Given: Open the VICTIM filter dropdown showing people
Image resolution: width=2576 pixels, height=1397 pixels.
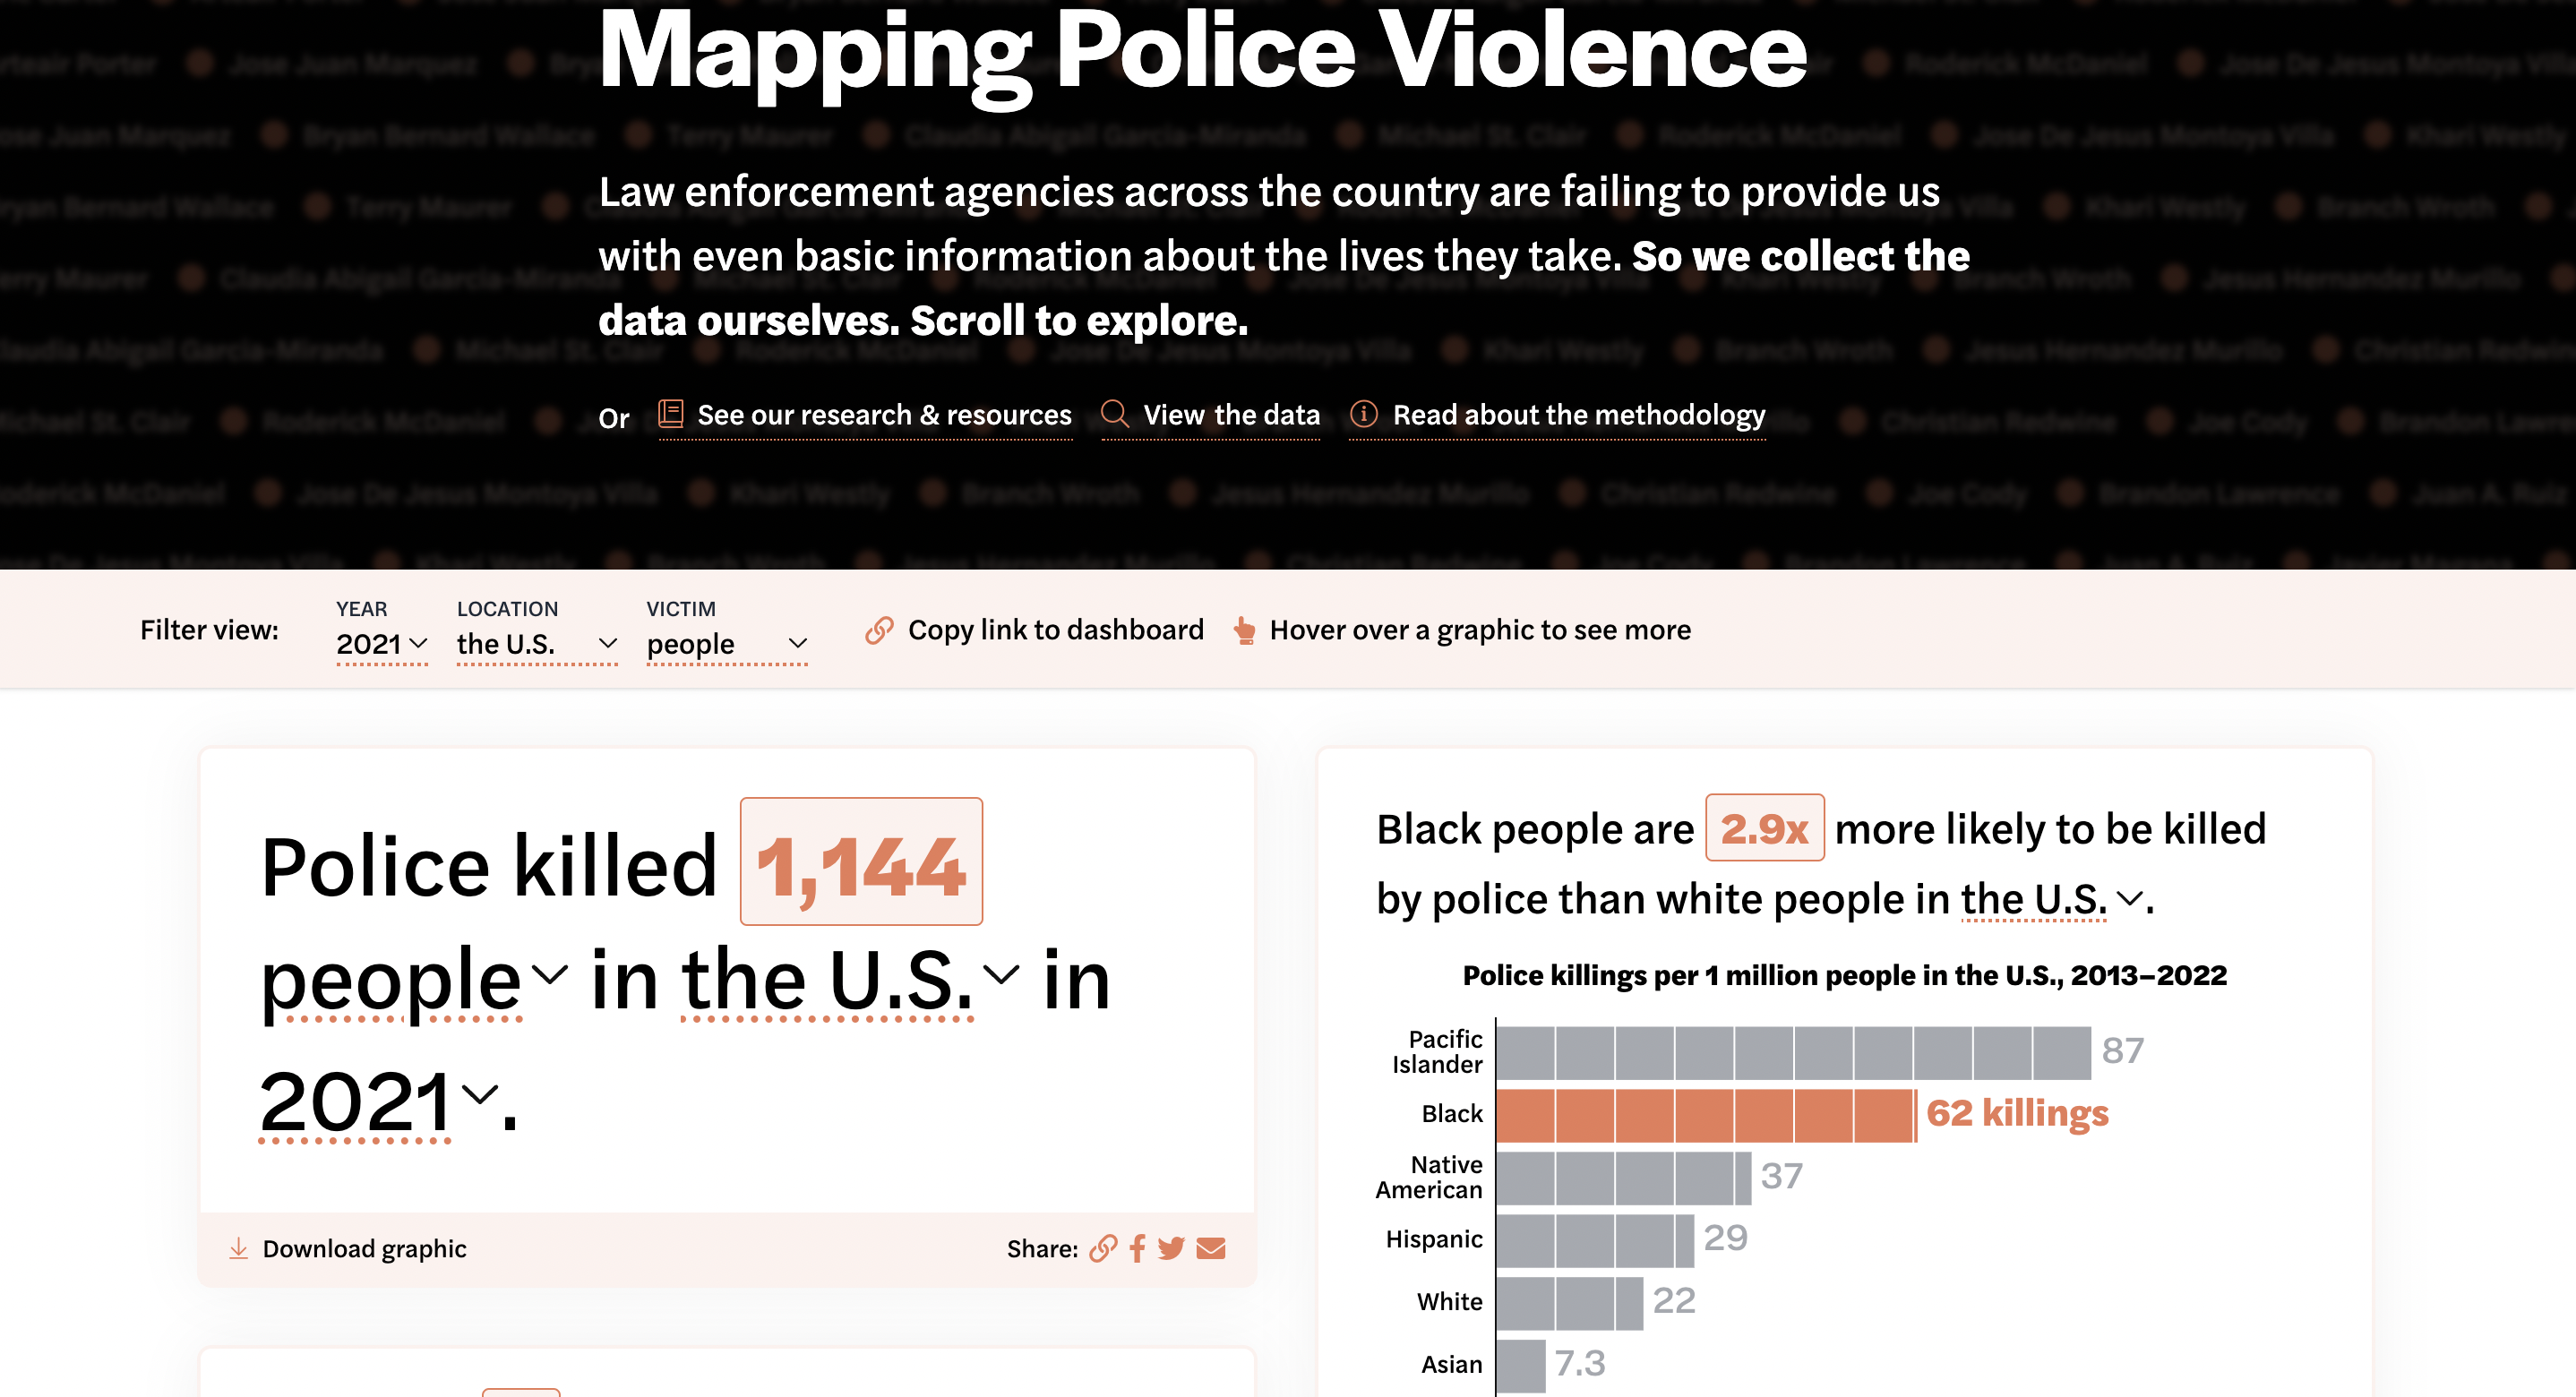Looking at the screenshot, I should click(726, 644).
